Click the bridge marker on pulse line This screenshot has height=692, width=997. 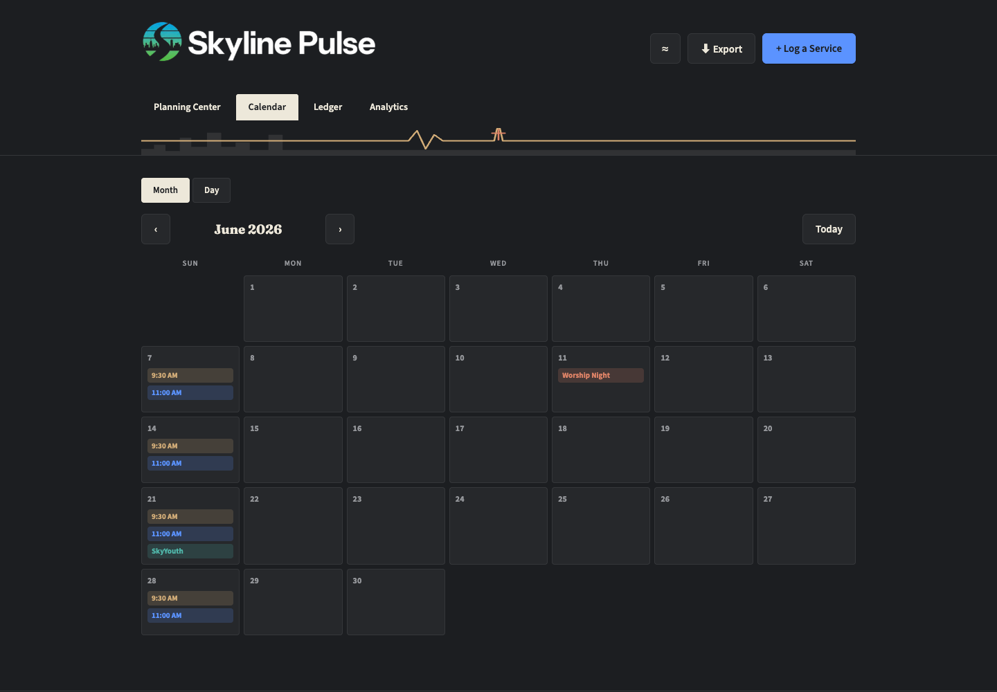[498, 134]
